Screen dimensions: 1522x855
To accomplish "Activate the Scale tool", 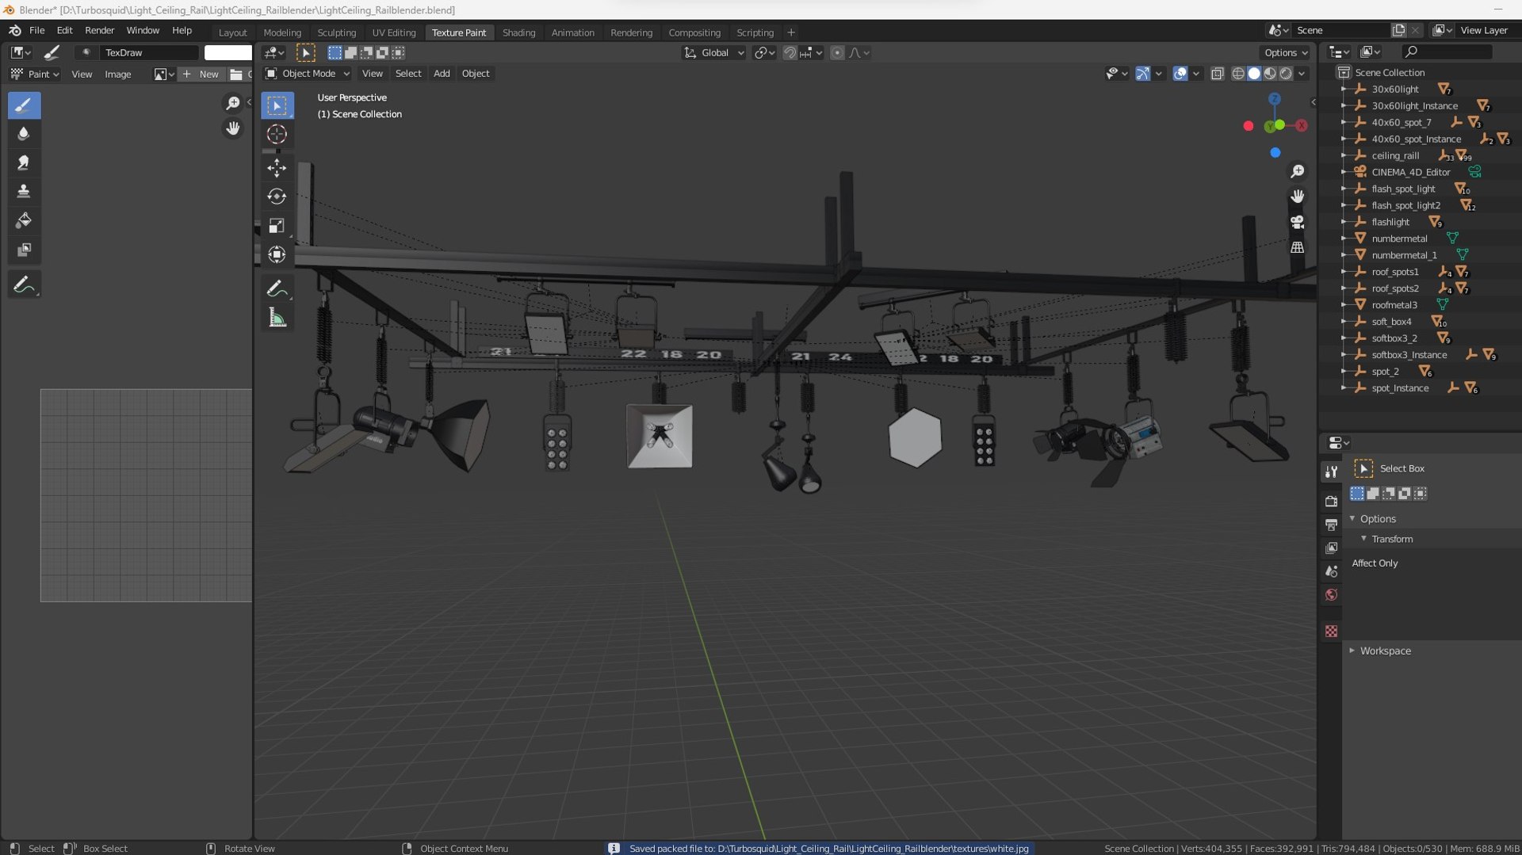I will [277, 226].
